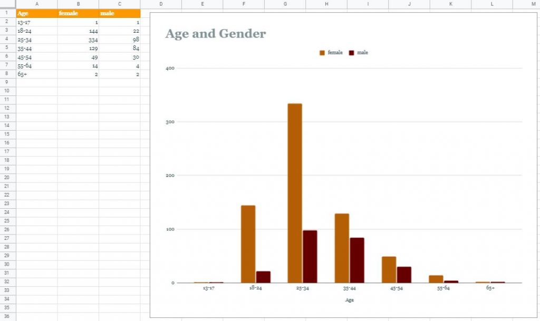This screenshot has height=321, width=540.
Task: Click cell "45-54" in column A
Action: coord(37,57)
